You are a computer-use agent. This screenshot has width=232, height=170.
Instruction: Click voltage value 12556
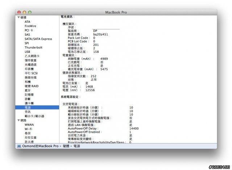90,90
